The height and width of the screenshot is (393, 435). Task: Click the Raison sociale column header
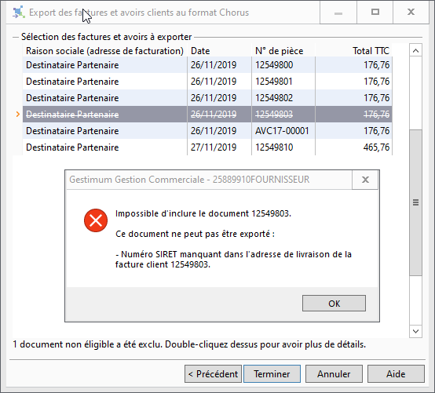[105, 51]
